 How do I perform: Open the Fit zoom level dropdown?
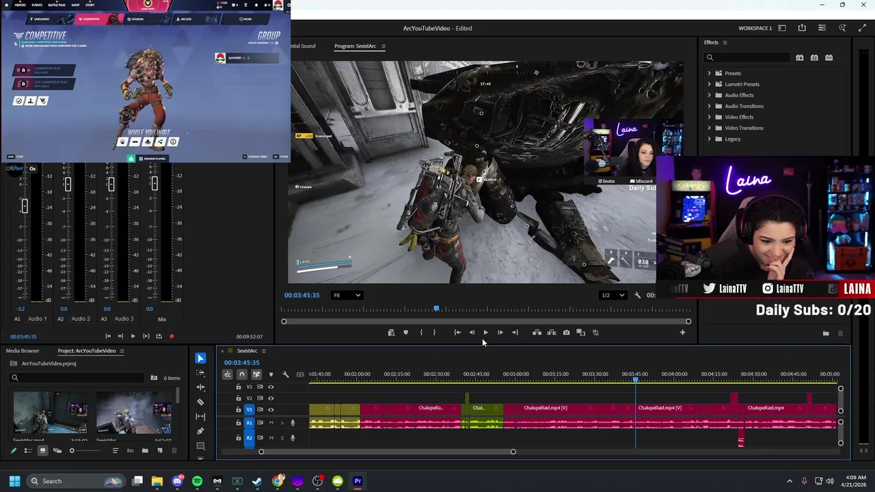click(x=347, y=295)
